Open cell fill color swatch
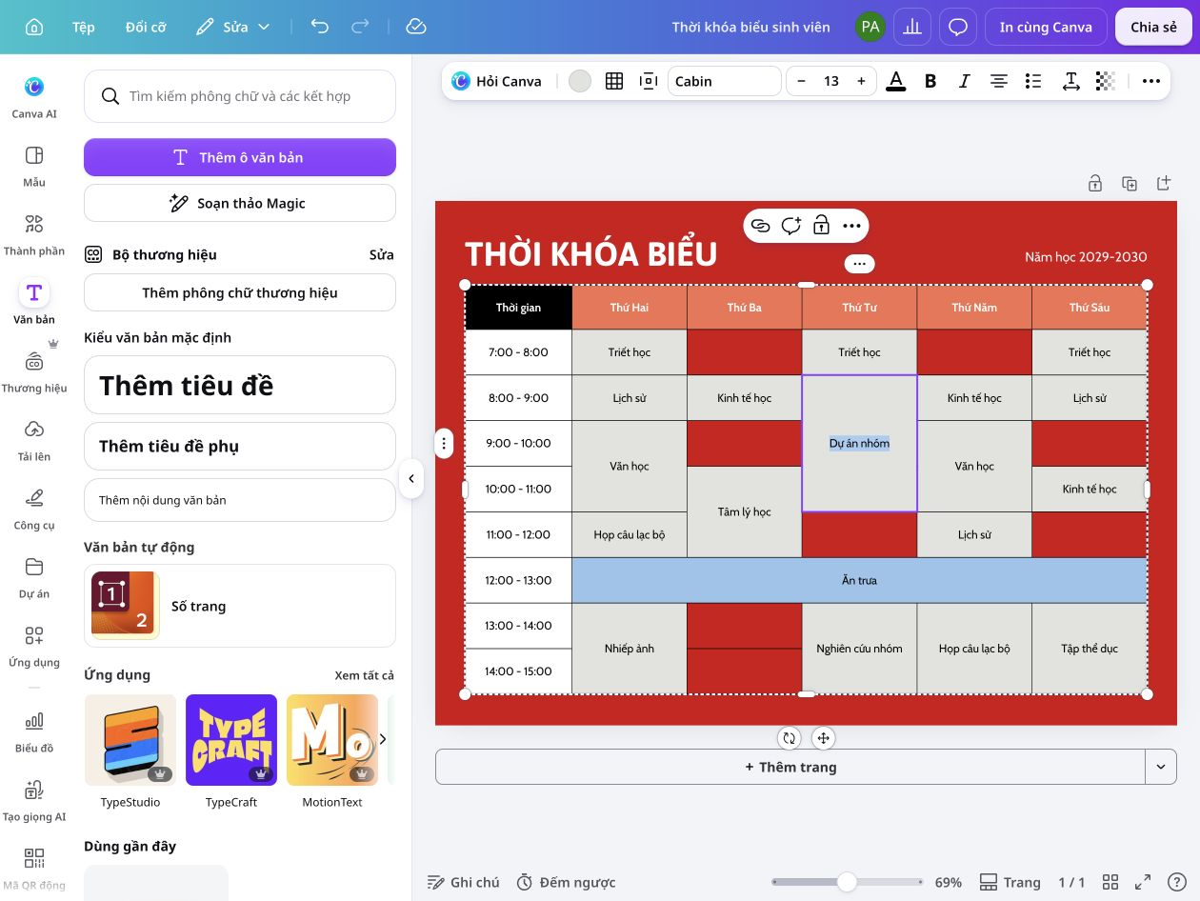The image size is (1200, 901). click(580, 81)
